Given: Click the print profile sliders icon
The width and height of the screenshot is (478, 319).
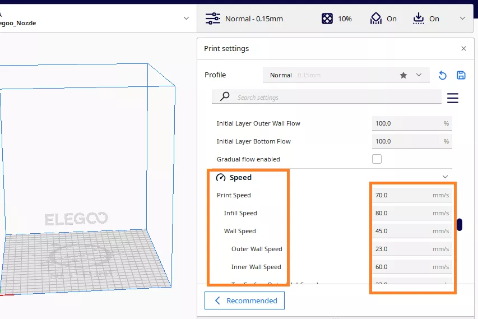Looking at the screenshot, I should point(213,19).
